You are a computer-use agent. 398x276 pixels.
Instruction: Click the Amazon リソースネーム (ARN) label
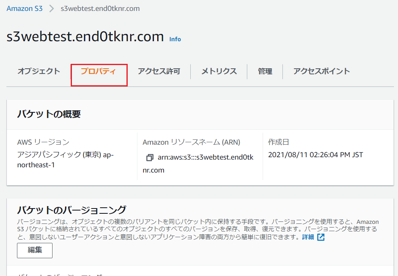192,142
